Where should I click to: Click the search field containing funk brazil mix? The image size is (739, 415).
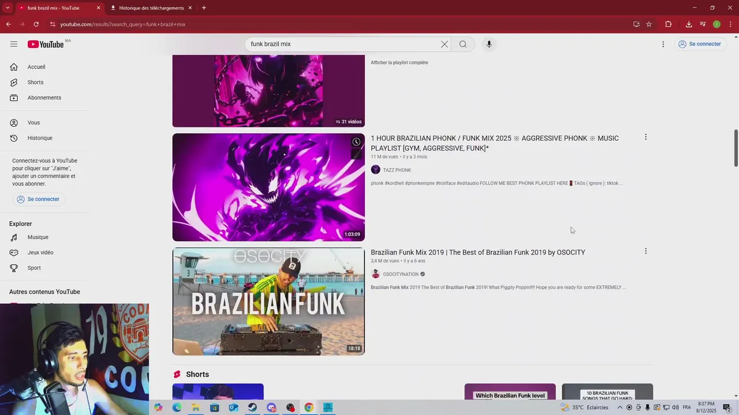tap(343, 44)
